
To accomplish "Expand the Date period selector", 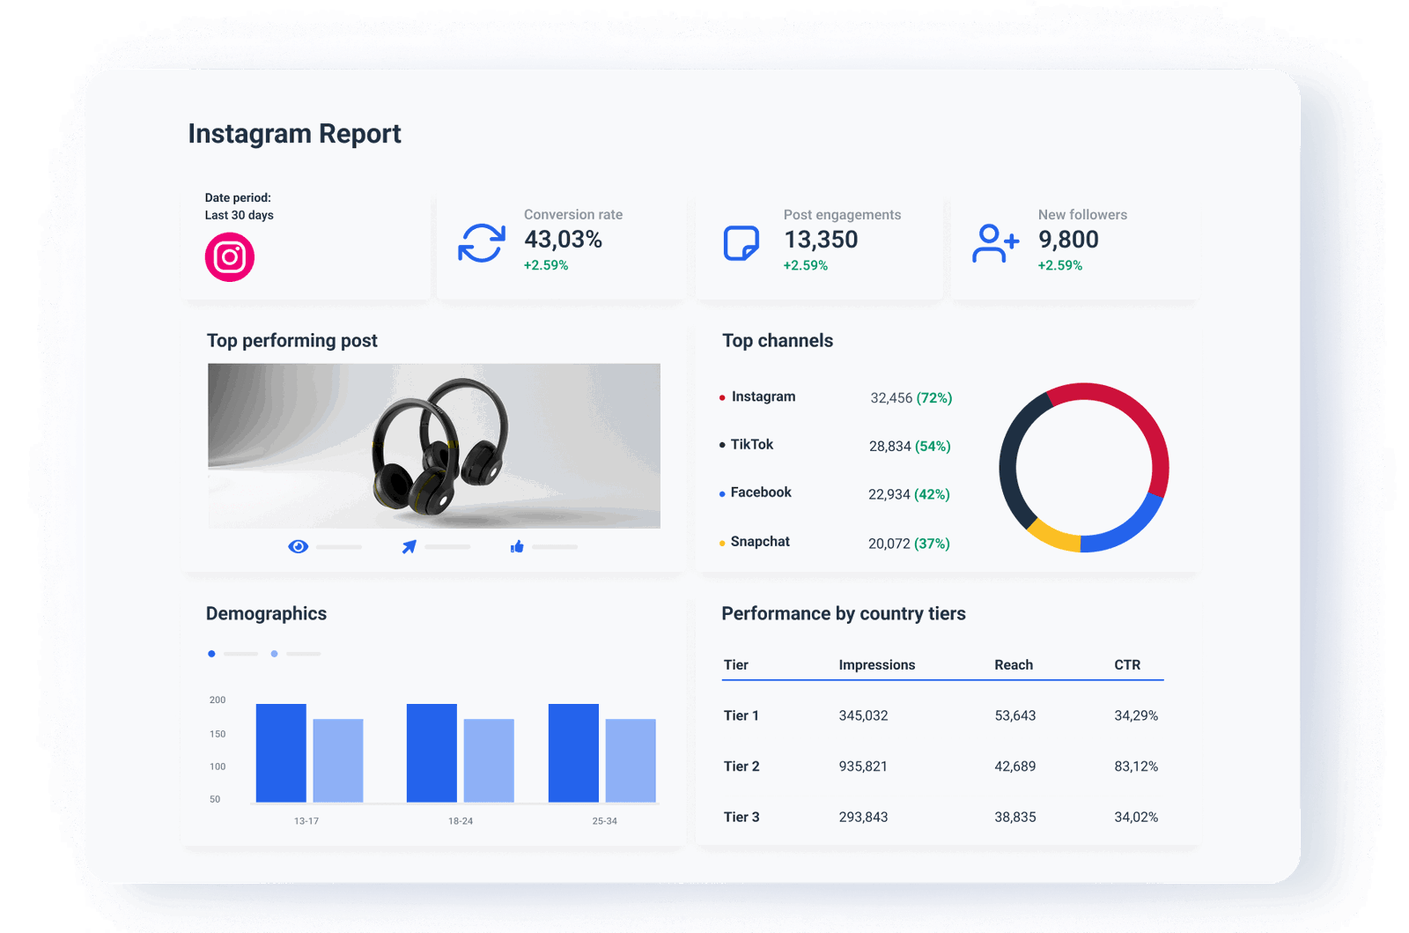I will tap(238, 206).
